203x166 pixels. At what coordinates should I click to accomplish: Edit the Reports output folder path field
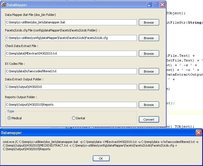click(71, 105)
